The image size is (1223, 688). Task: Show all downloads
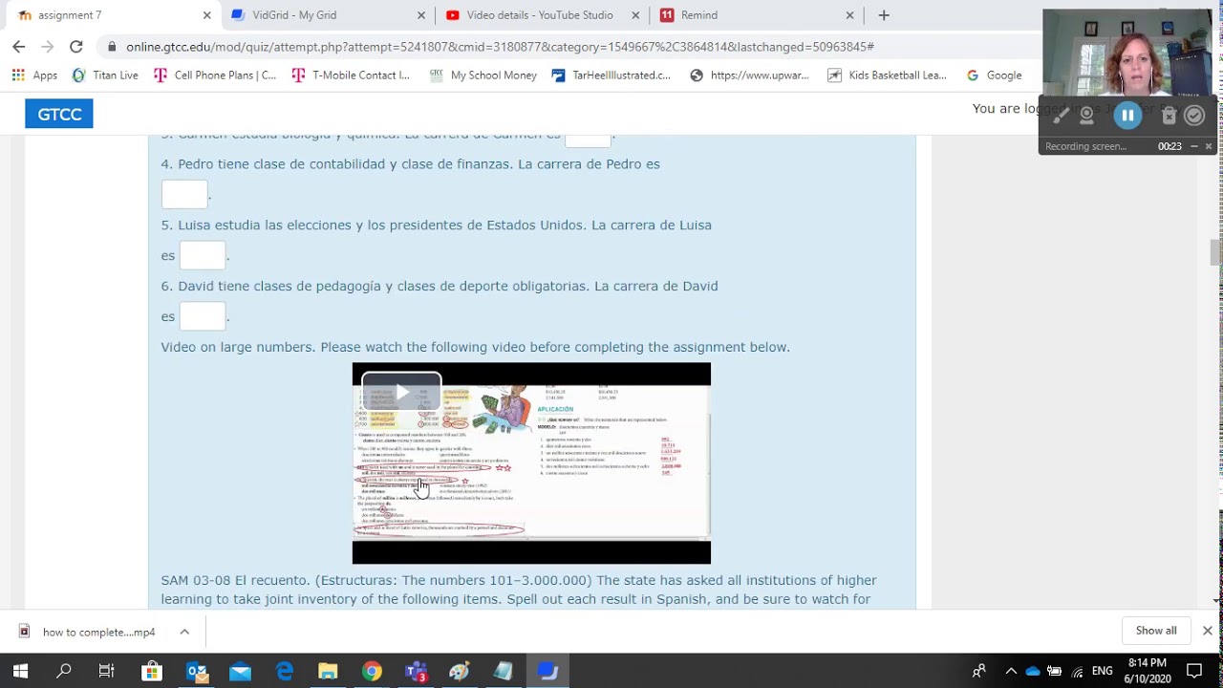click(x=1156, y=631)
